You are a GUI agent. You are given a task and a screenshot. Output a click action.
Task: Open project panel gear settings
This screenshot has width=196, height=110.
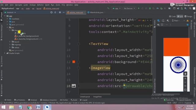click(x=60, y=12)
